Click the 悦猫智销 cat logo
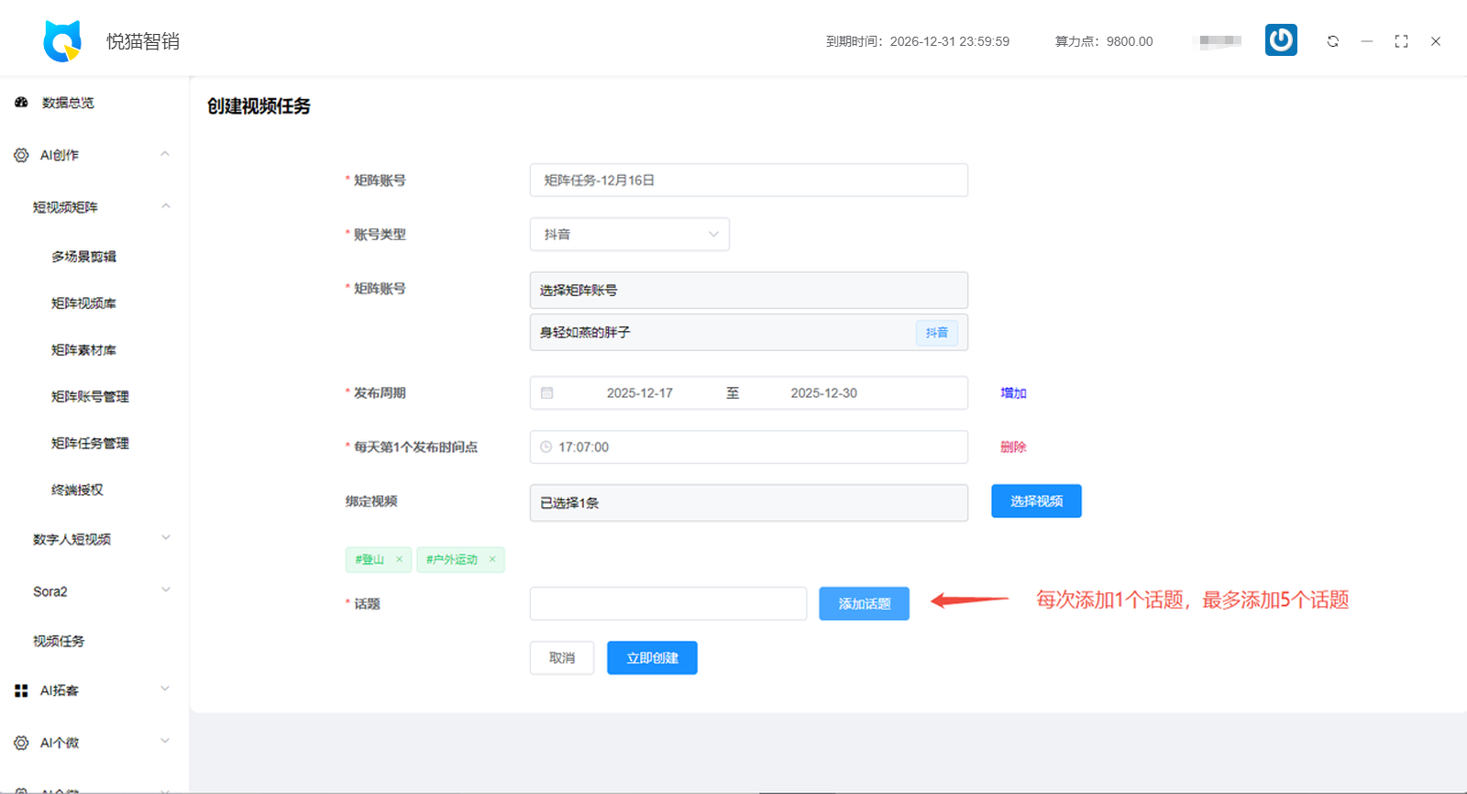1467x794 pixels. [x=62, y=41]
